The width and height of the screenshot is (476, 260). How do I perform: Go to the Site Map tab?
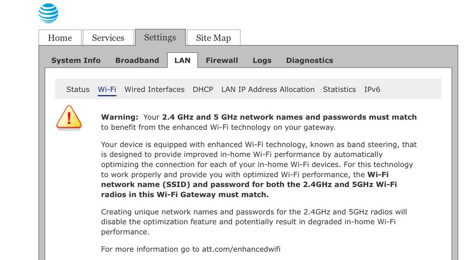point(213,38)
